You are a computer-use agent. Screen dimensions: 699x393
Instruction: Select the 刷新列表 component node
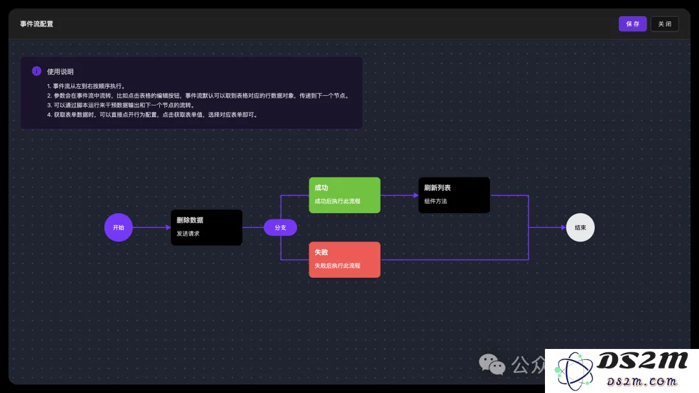pyautogui.click(x=454, y=195)
